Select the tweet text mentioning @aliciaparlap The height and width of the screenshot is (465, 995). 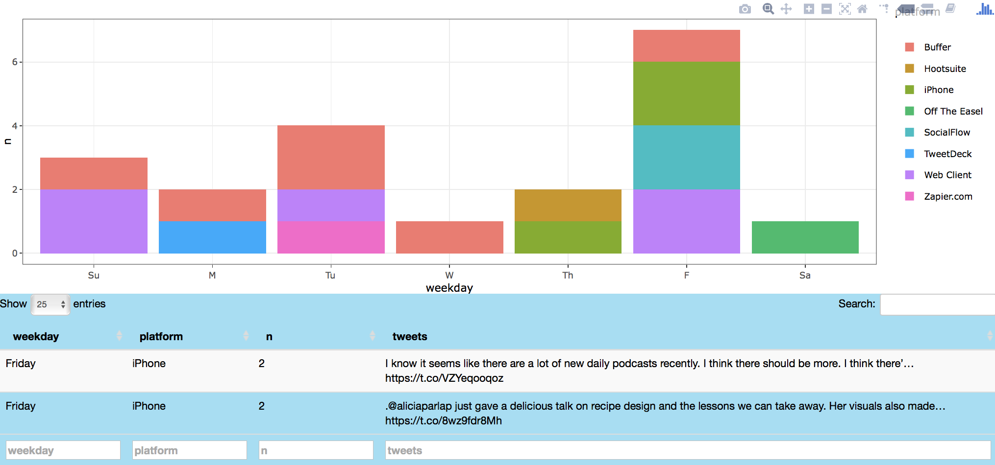pyautogui.click(x=665, y=406)
